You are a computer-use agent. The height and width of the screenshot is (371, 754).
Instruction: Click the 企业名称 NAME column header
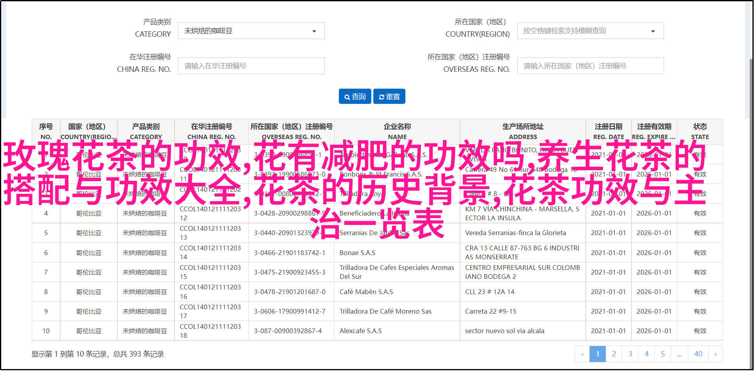click(x=397, y=132)
